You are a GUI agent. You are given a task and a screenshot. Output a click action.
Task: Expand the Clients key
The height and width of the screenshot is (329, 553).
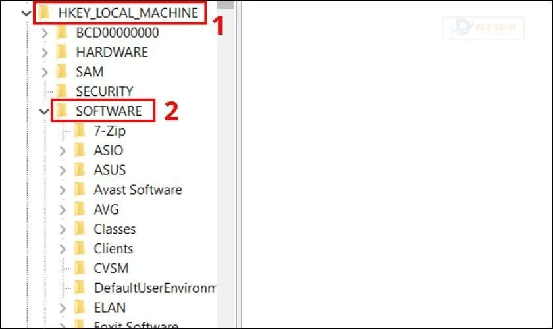(x=63, y=249)
